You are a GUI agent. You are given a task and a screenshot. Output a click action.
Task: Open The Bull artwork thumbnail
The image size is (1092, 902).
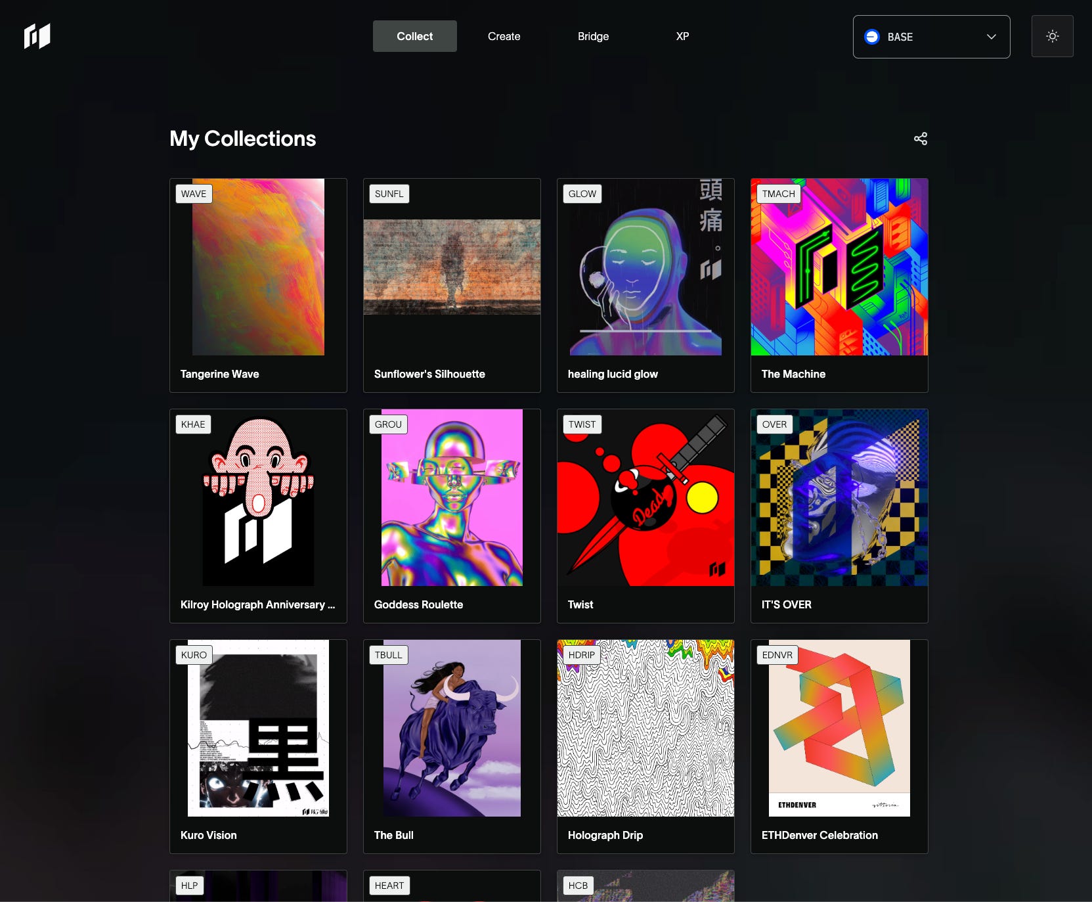(x=452, y=728)
